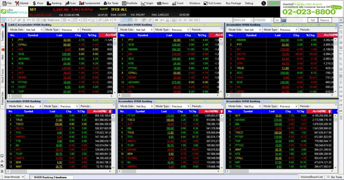Click the Scan menu item
This screenshot has width=344, height=180.
point(71,3)
